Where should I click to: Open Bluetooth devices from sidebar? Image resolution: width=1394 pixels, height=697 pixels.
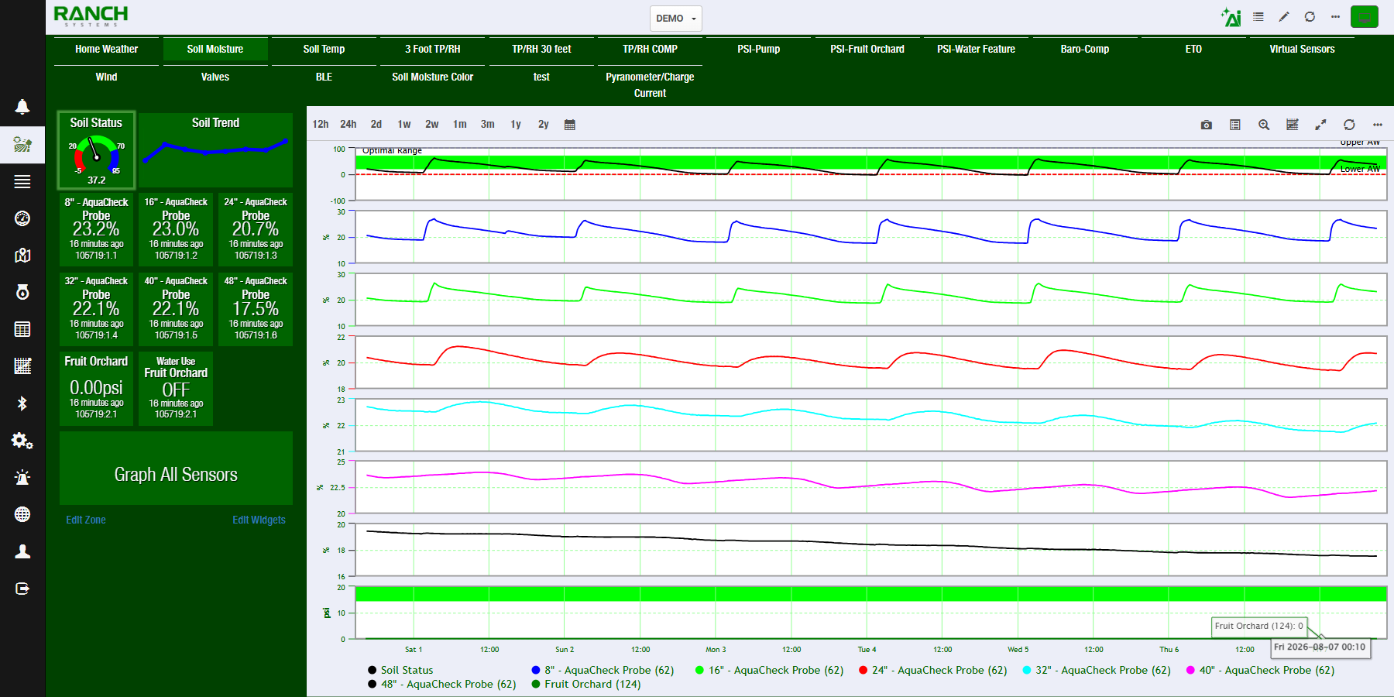click(x=22, y=403)
